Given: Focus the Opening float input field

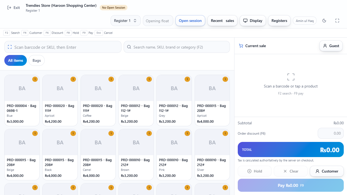Looking at the screenshot, I should pos(158,21).
